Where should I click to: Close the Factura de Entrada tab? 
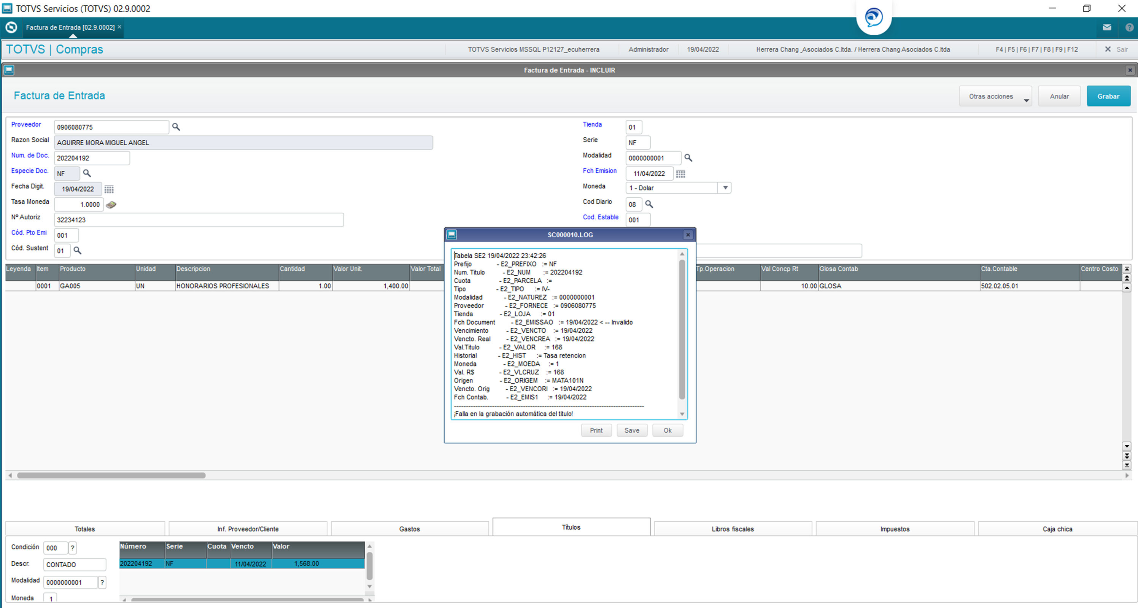coord(119,27)
